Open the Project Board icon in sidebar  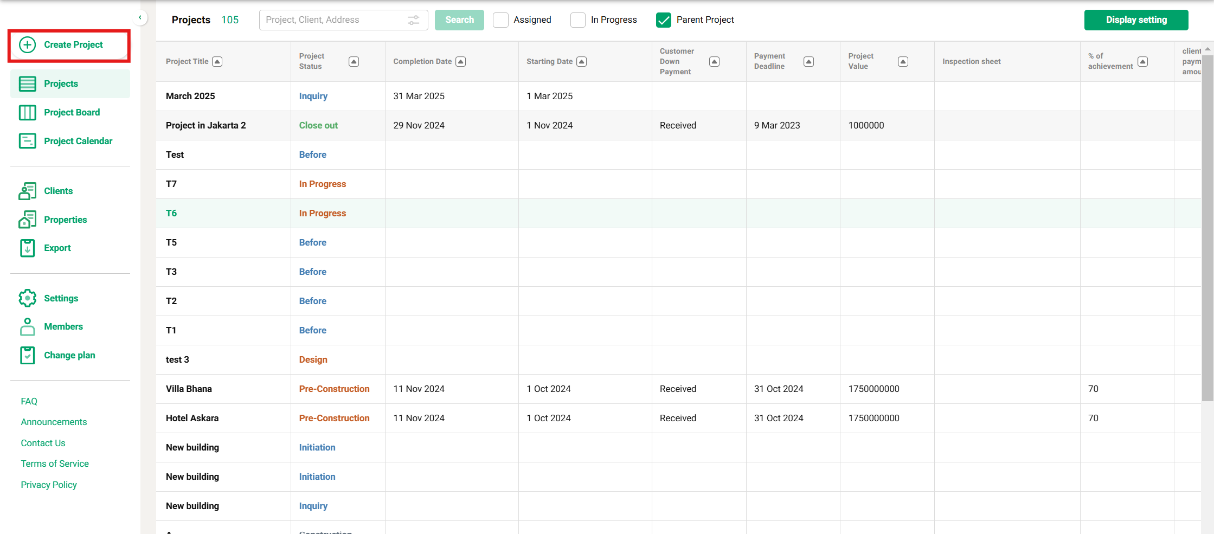pyautogui.click(x=28, y=112)
